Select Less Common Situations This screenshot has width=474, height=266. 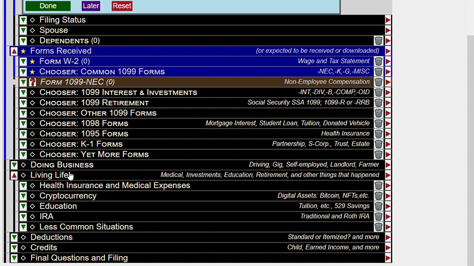coord(86,227)
